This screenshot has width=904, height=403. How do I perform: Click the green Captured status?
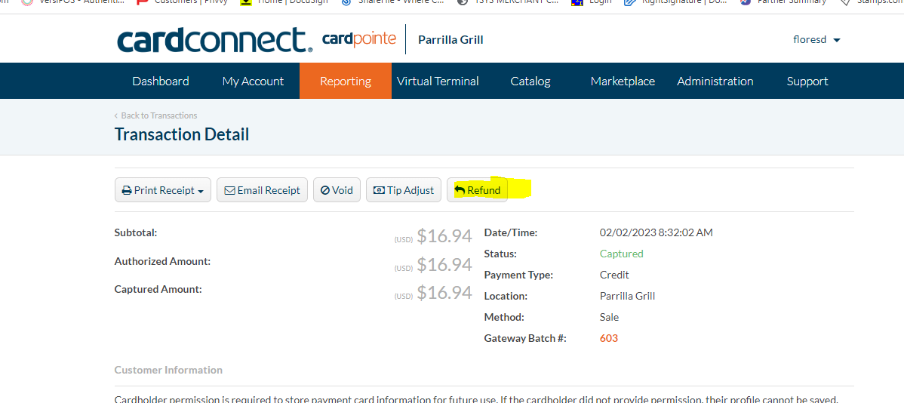click(622, 254)
